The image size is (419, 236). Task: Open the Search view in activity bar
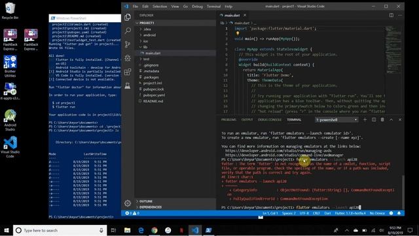[x=128, y=31]
